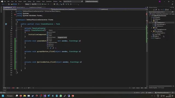
Task: Open the Debug configuration dropdown
Action: 28,4
